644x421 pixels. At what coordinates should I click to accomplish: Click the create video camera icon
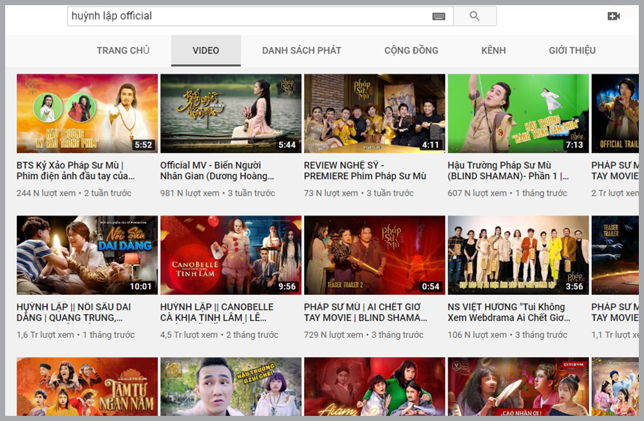click(x=613, y=16)
